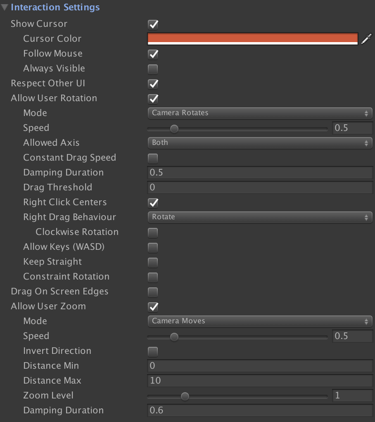Toggle Respect Other UI off
The image size is (375, 422).
point(153,84)
